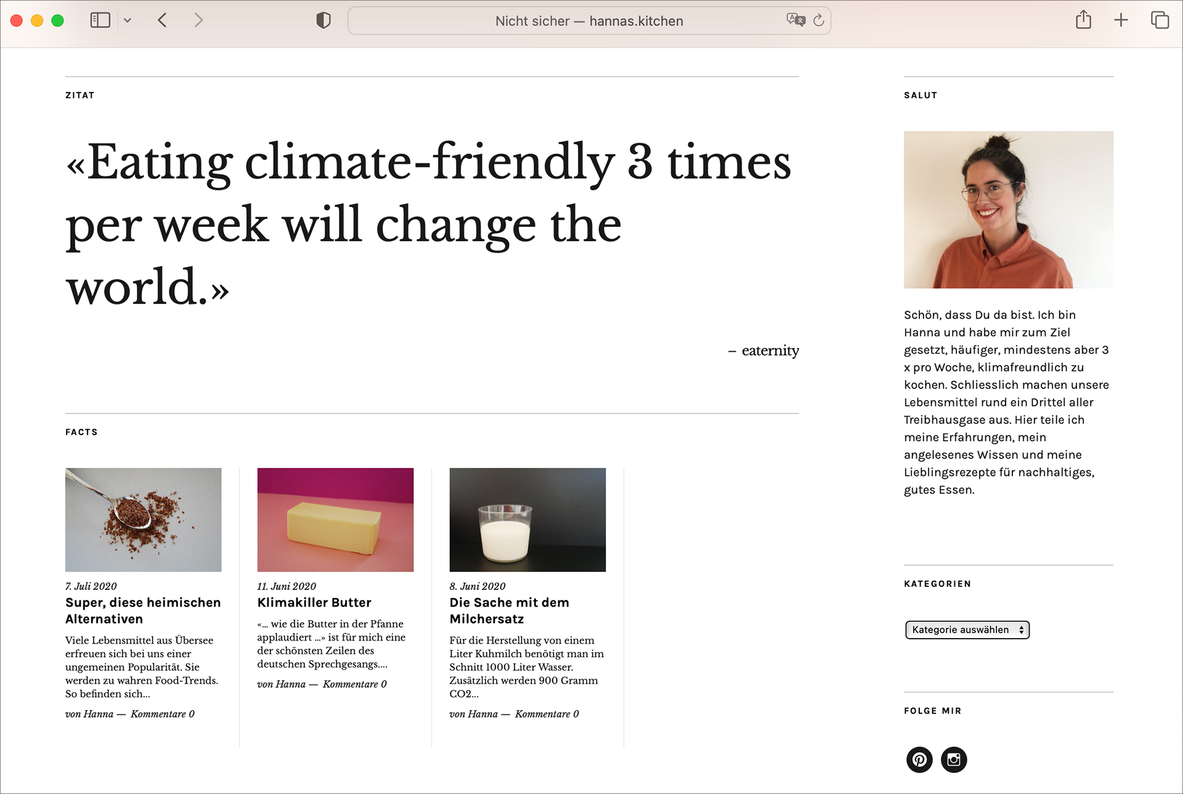Click the ZITAT section heading
1183x794 pixels.
pyautogui.click(x=80, y=95)
